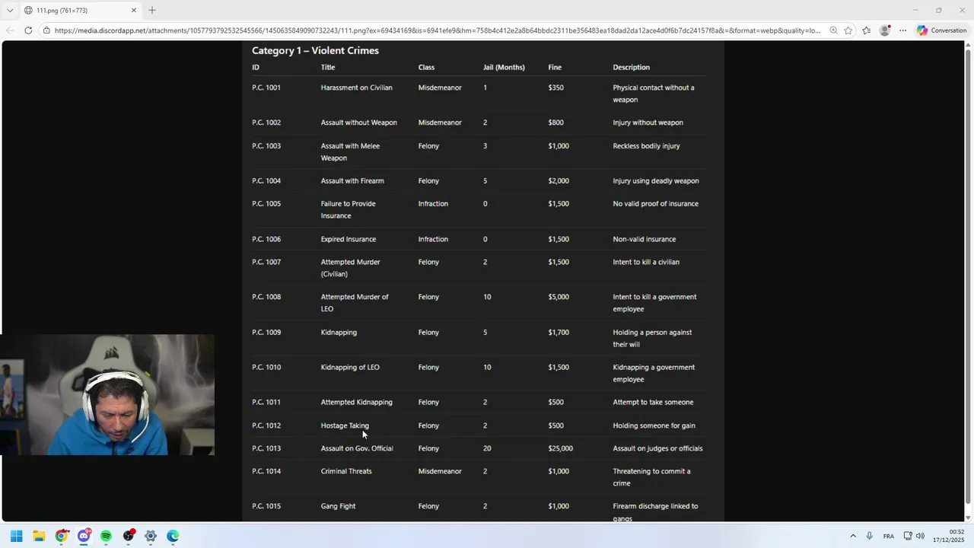The height and width of the screenshot is (548, 974).
Task: Open the clock and date 17/12/2025
Action: tap(948, 536)
